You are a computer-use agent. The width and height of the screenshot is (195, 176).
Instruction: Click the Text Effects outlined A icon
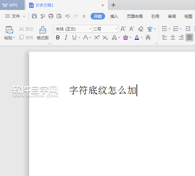point(114,37)
